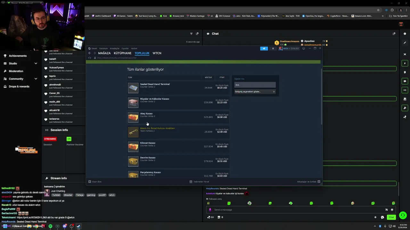The width and height of the screenshot is (410, 230).
Task: Open İndirmeleri Yönet downloads manager
Action: (199, 181)
